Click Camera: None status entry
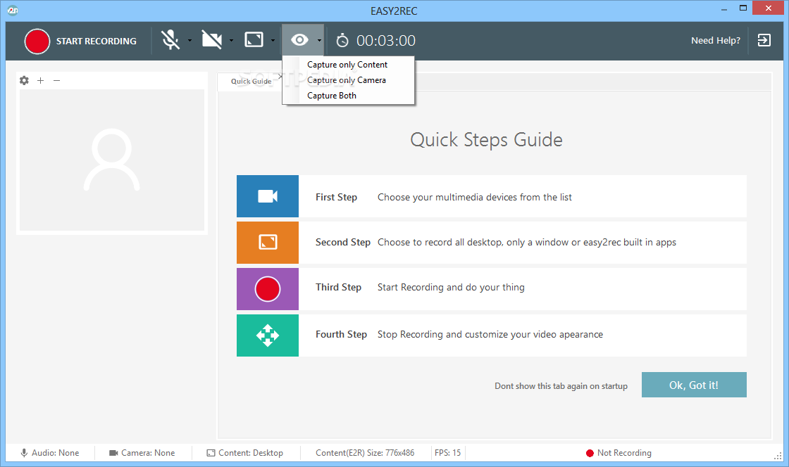789x467 pixels. click(142, 453)
